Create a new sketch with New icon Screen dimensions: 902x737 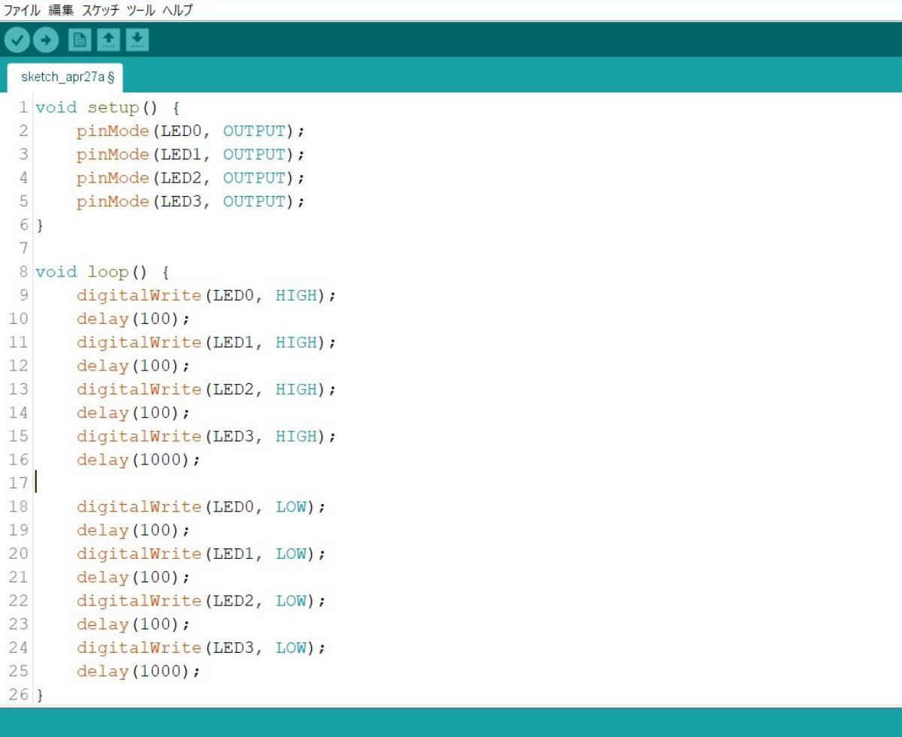[80, 40]
